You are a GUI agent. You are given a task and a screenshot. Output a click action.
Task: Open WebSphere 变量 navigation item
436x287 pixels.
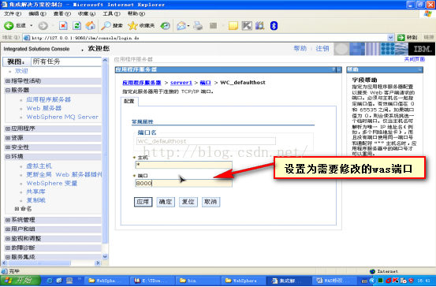[x=52, y=183]
